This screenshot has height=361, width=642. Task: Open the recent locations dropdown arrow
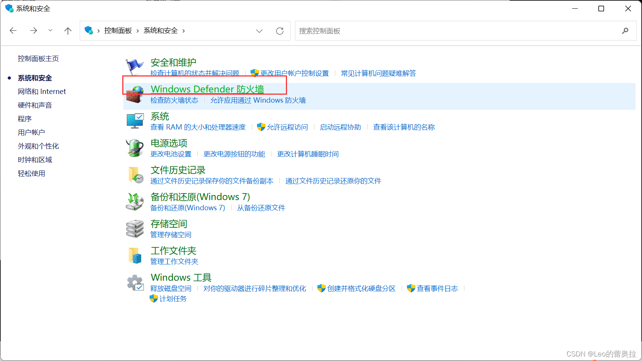click(50, 30)
